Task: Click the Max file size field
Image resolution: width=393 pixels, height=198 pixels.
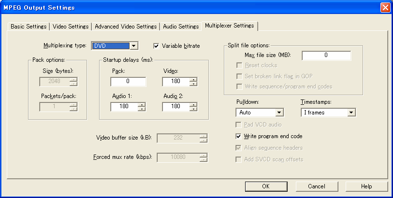Action: pos(326,56)
